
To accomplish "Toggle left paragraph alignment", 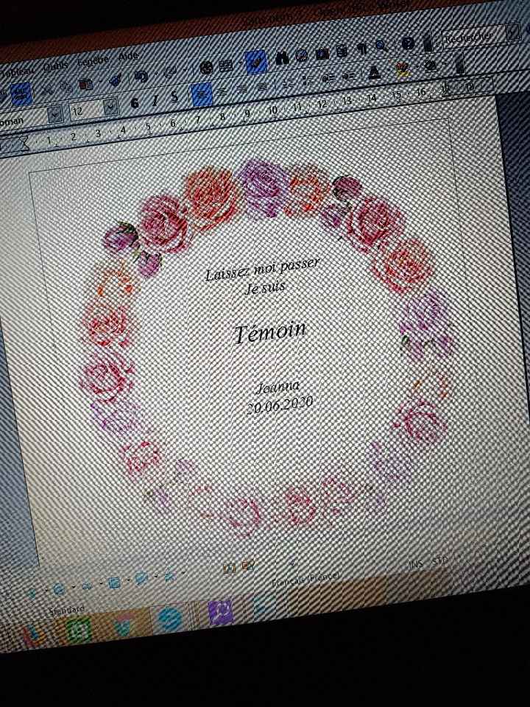I will (x=202, y=94).
